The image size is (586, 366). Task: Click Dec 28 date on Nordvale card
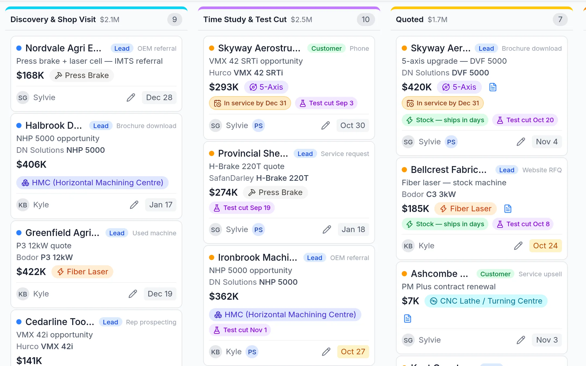(159, 98)
